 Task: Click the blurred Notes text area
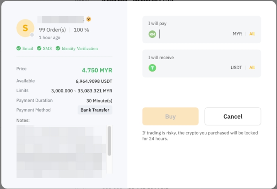62,151
